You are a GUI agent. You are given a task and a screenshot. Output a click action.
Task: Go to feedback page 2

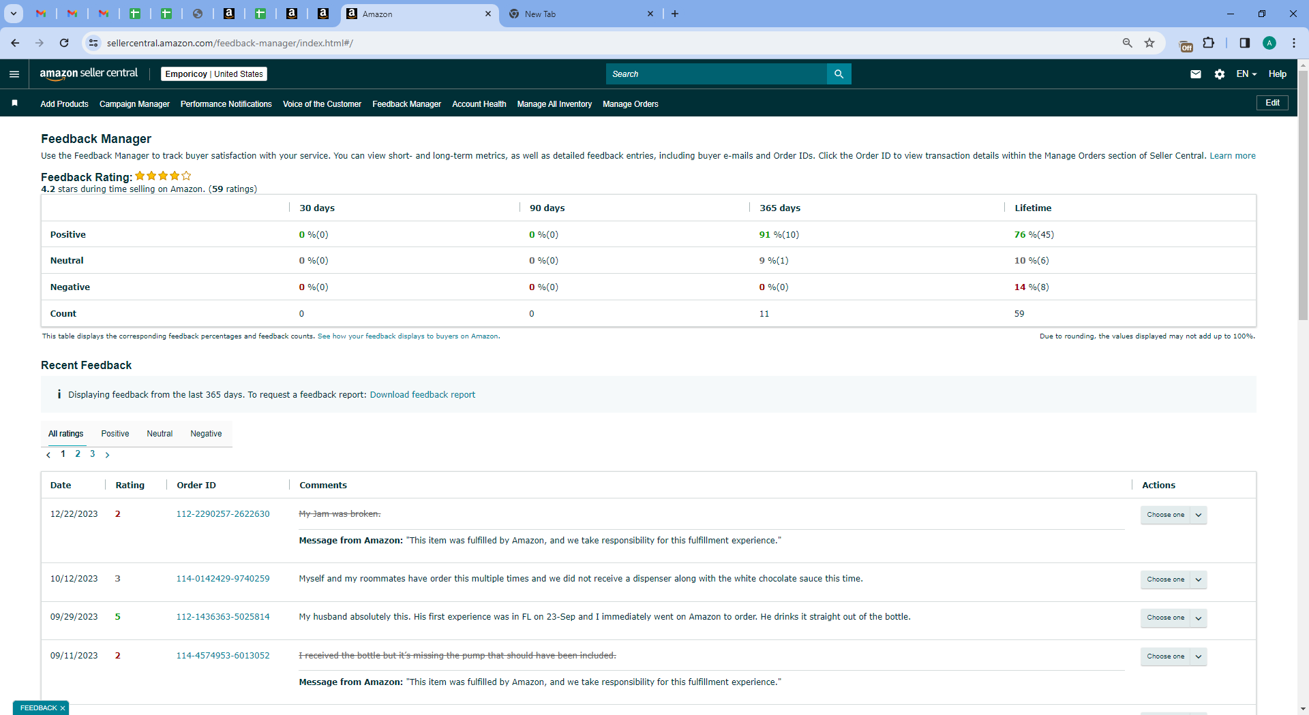[x=78, y=454]
